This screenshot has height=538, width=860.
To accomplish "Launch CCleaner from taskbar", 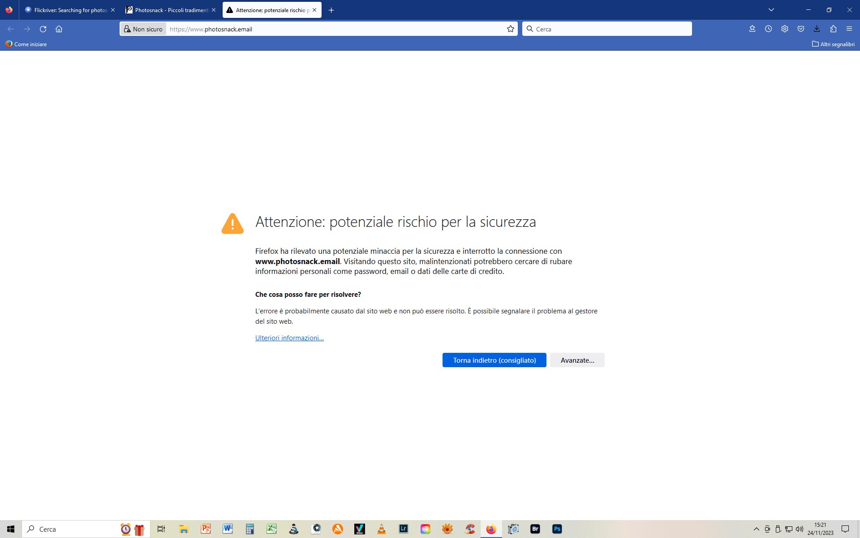I will (469, 529).
